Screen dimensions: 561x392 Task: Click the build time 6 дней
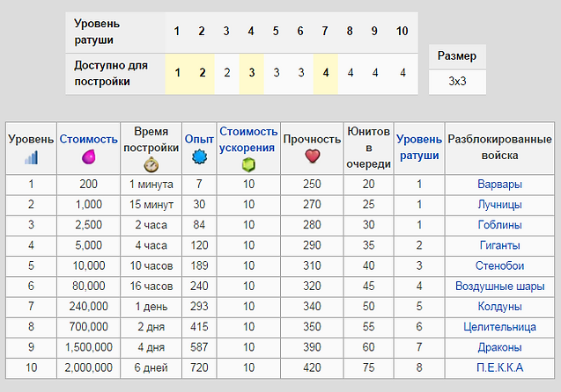tap(151, 367)
